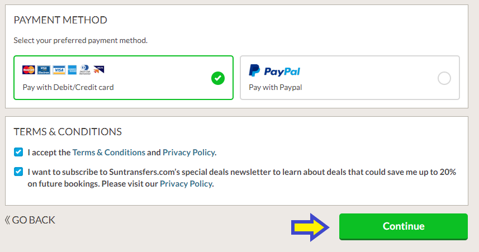
Task: Click the Pay with Paypal label text
Action: [x=275, y=87]
